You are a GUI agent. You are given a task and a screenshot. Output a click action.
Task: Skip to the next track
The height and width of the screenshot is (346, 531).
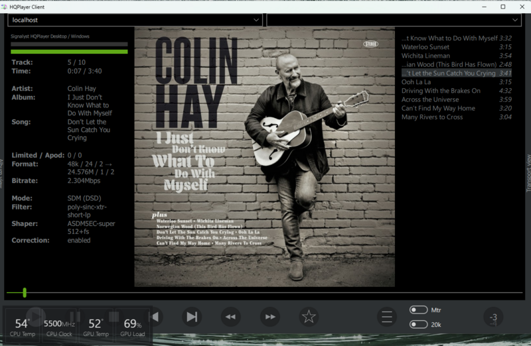tap(192, 317)
